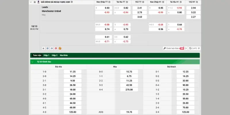230x115 pixels.
Task: Switch to Hiệp 1 tab
Action: (46, 55)
